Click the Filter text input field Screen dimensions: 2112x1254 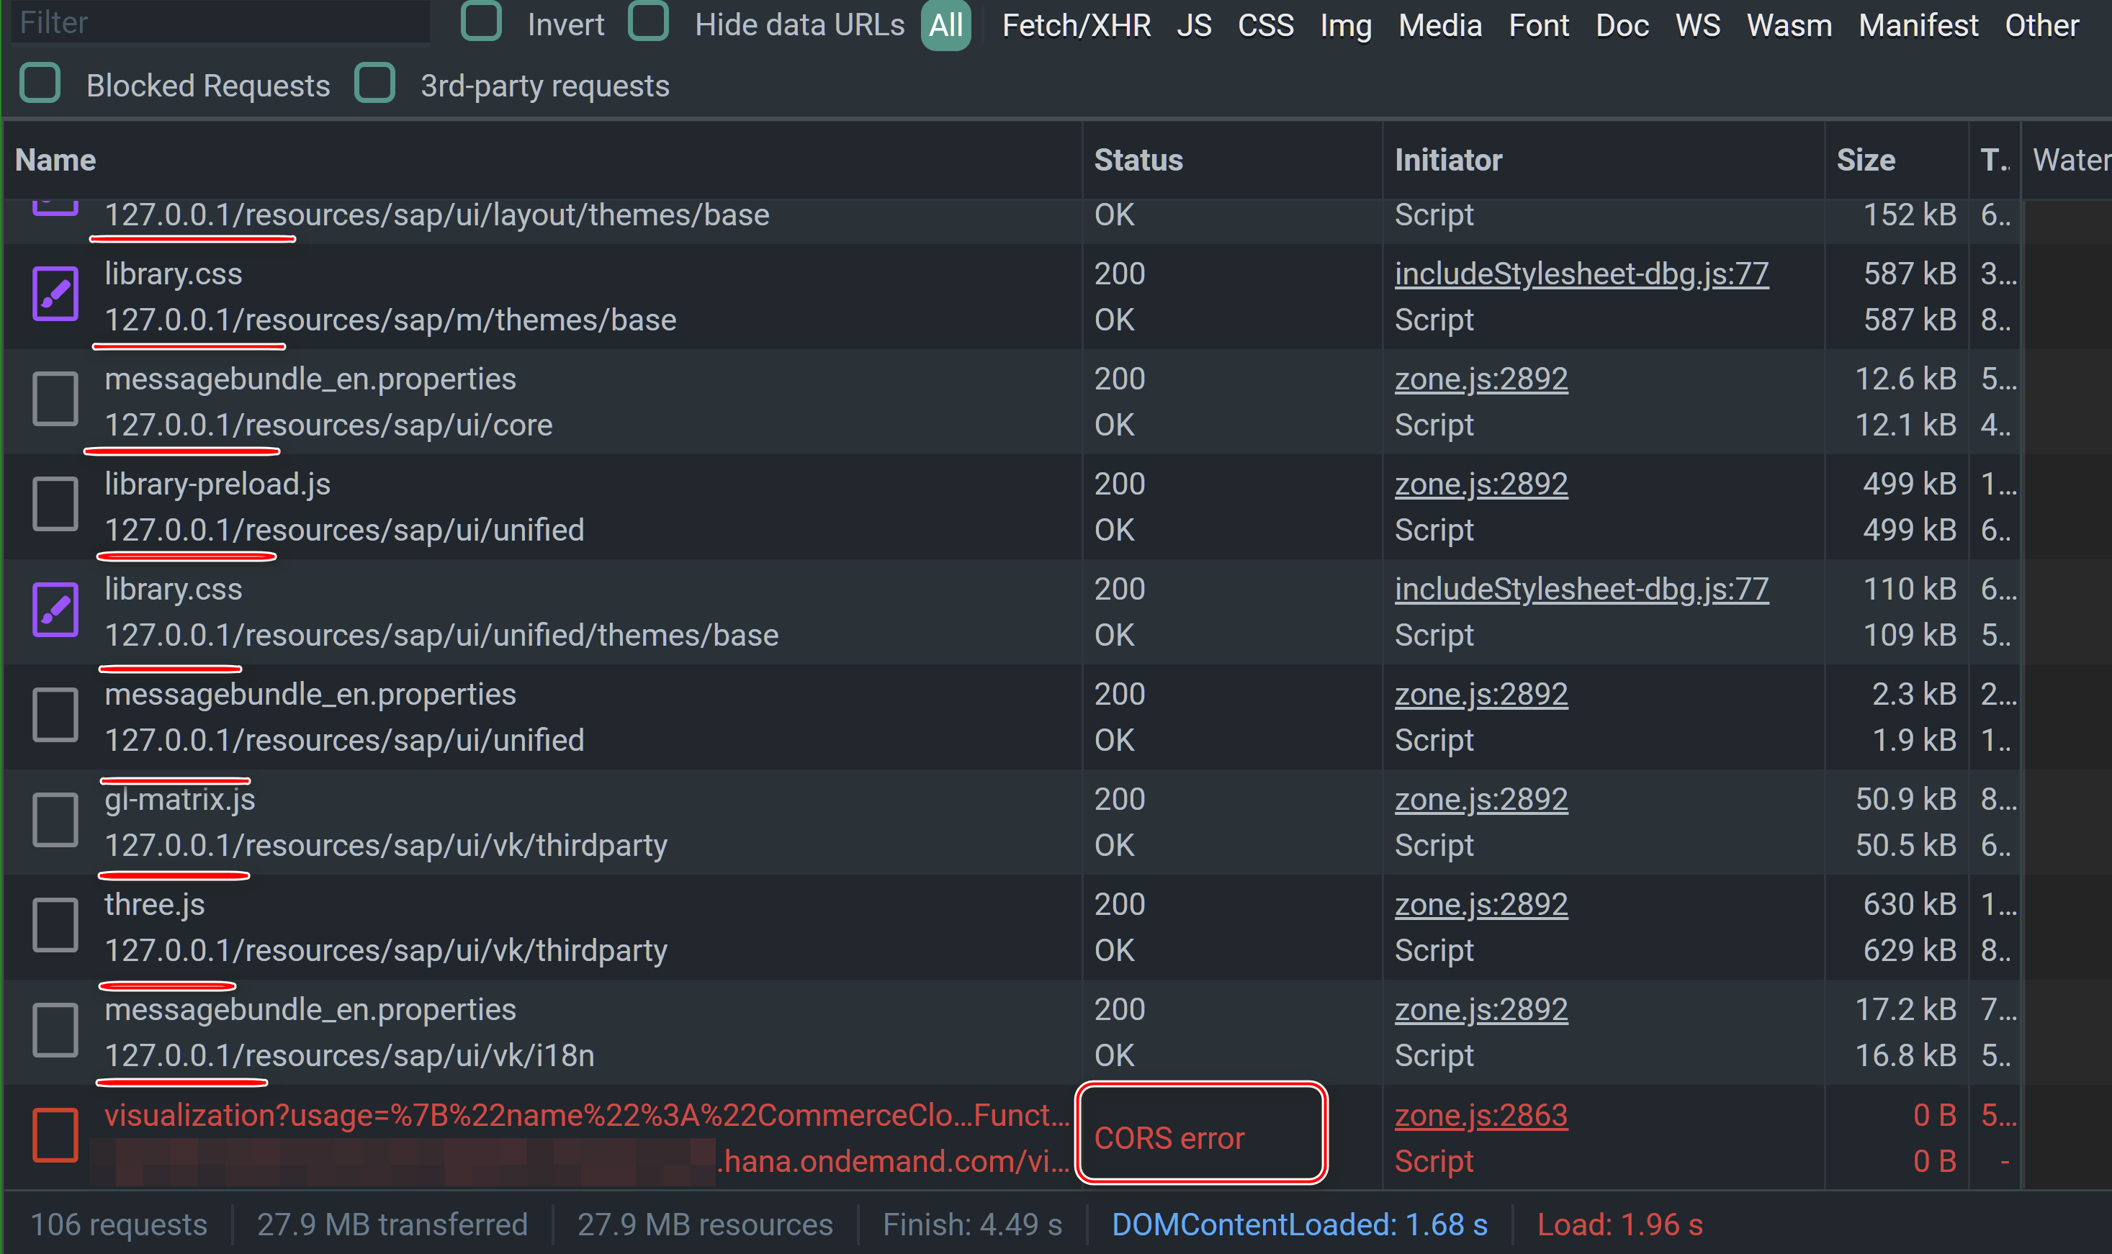click(220, 22)
